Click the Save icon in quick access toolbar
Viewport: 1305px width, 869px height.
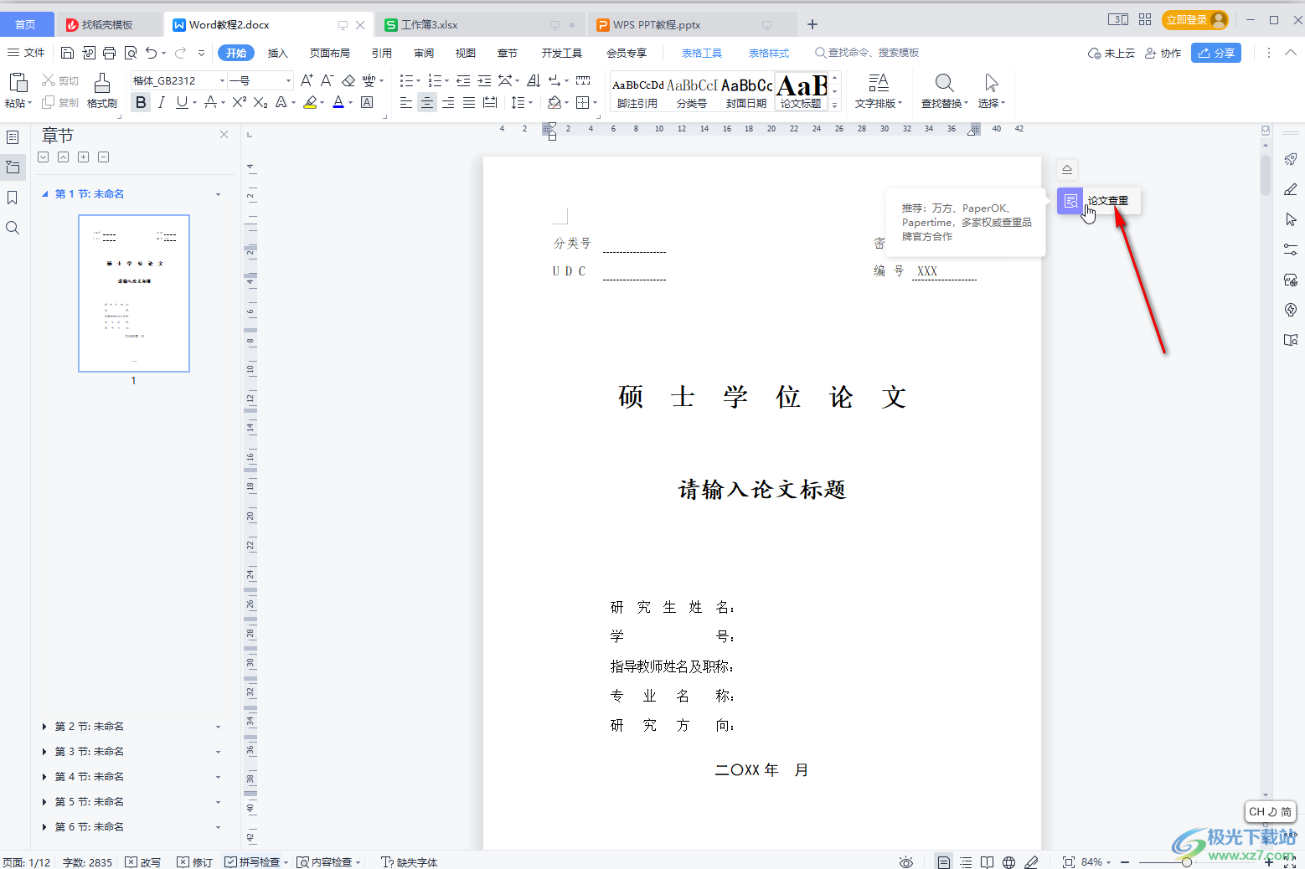click(67, 53)
